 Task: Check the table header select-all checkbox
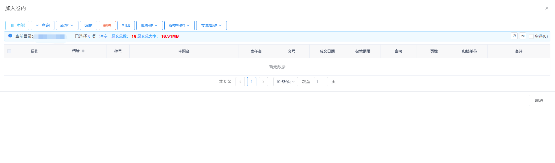(x=9, y=51)
